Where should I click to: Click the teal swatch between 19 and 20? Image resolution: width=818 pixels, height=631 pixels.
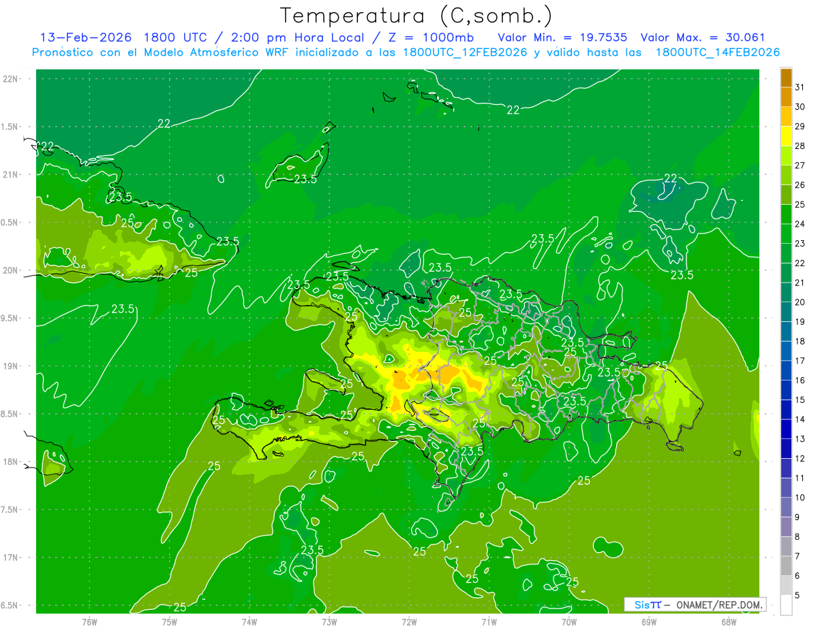tap(786, 312)
